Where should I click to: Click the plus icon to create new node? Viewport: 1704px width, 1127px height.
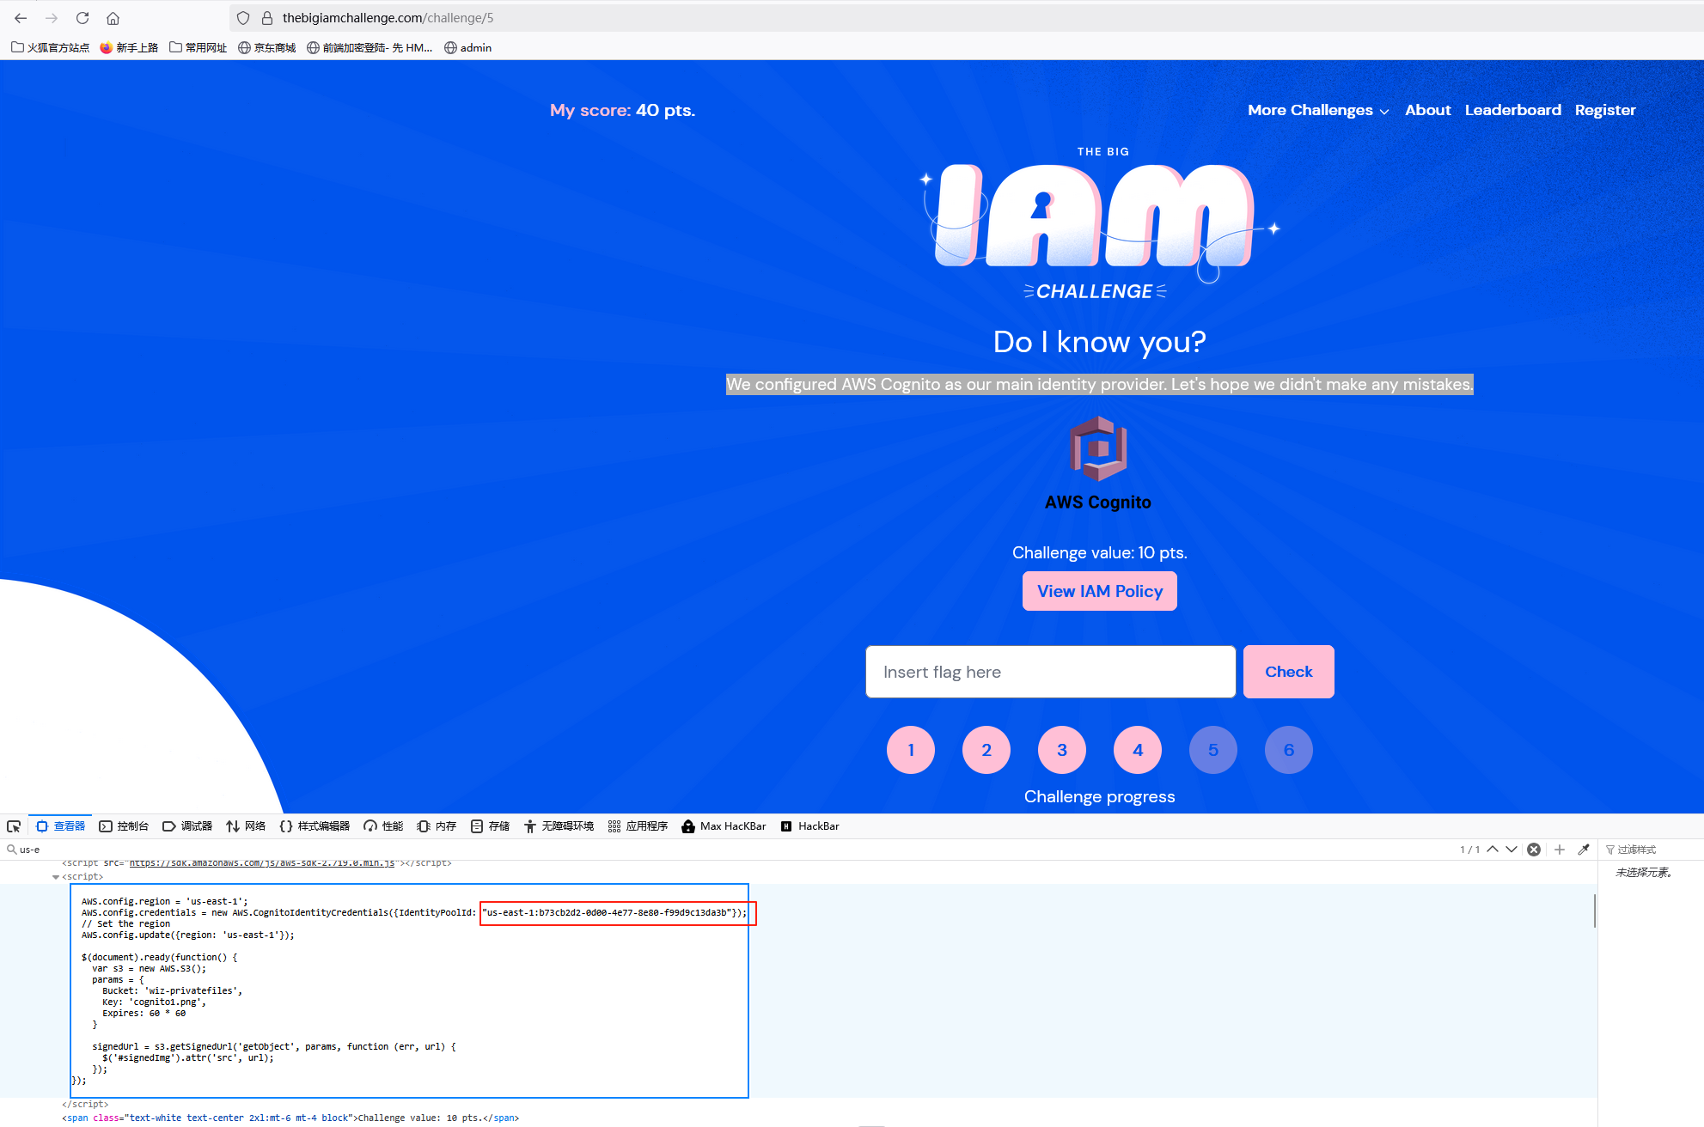coord(1560,850)
